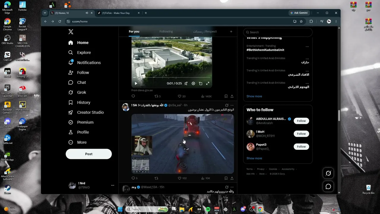Image resolution: width=380 pixels, height=214 pixels.
Task: Share the sSa_aa7 GTA clip post
Action: point(232,178)
